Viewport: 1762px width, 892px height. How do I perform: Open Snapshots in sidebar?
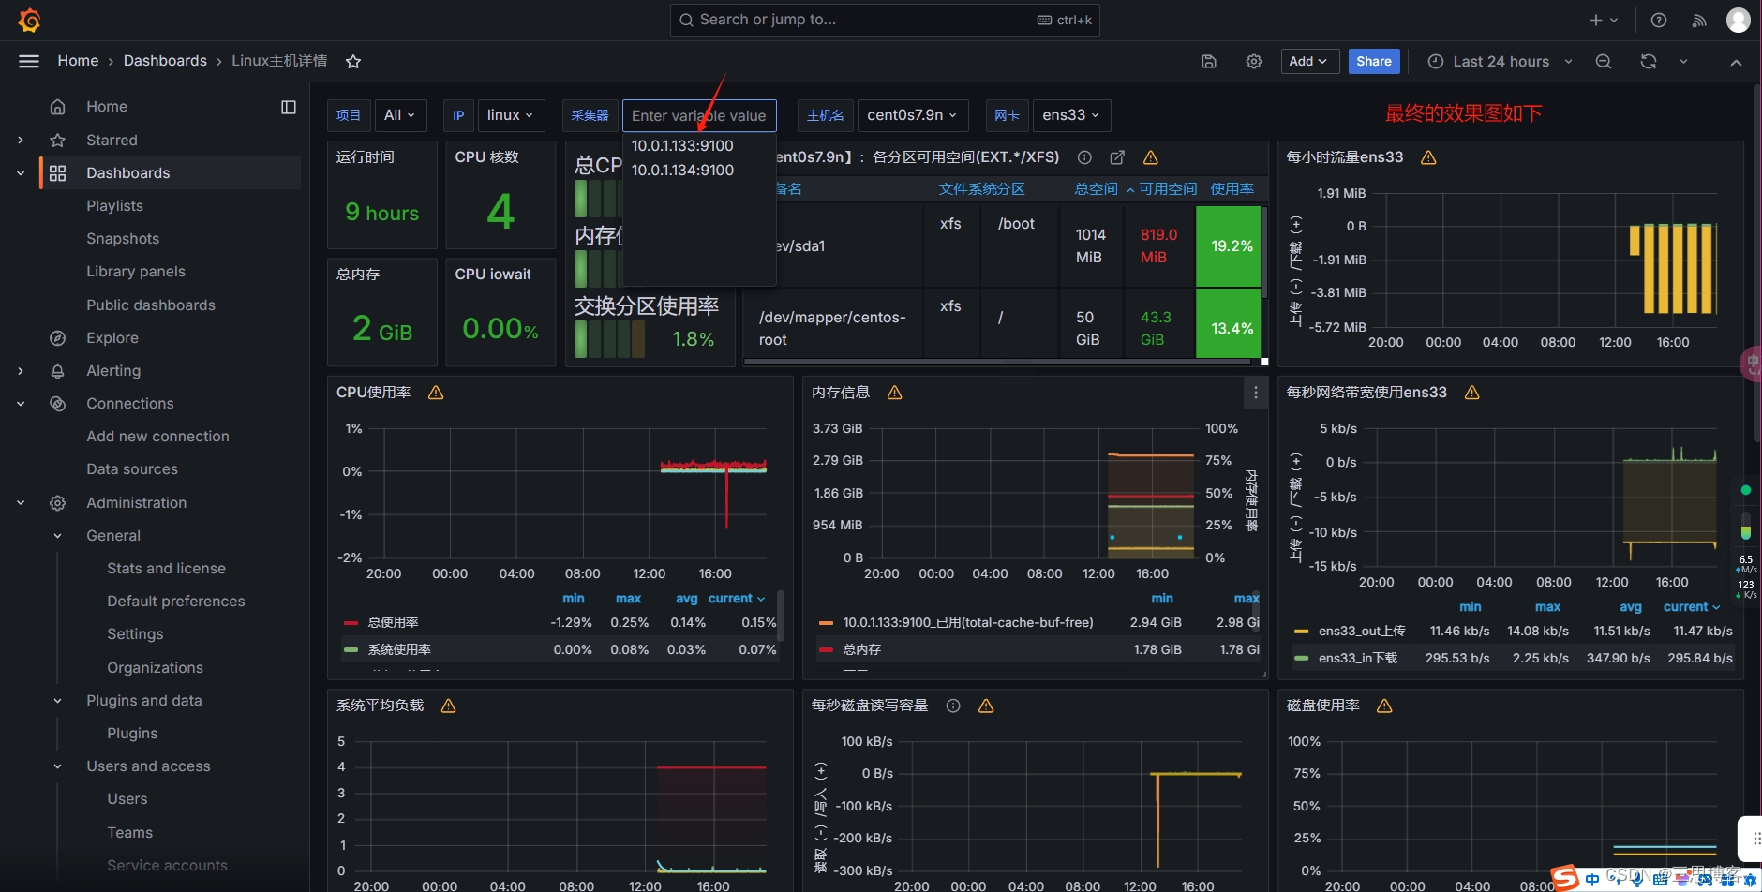(123, 239)
